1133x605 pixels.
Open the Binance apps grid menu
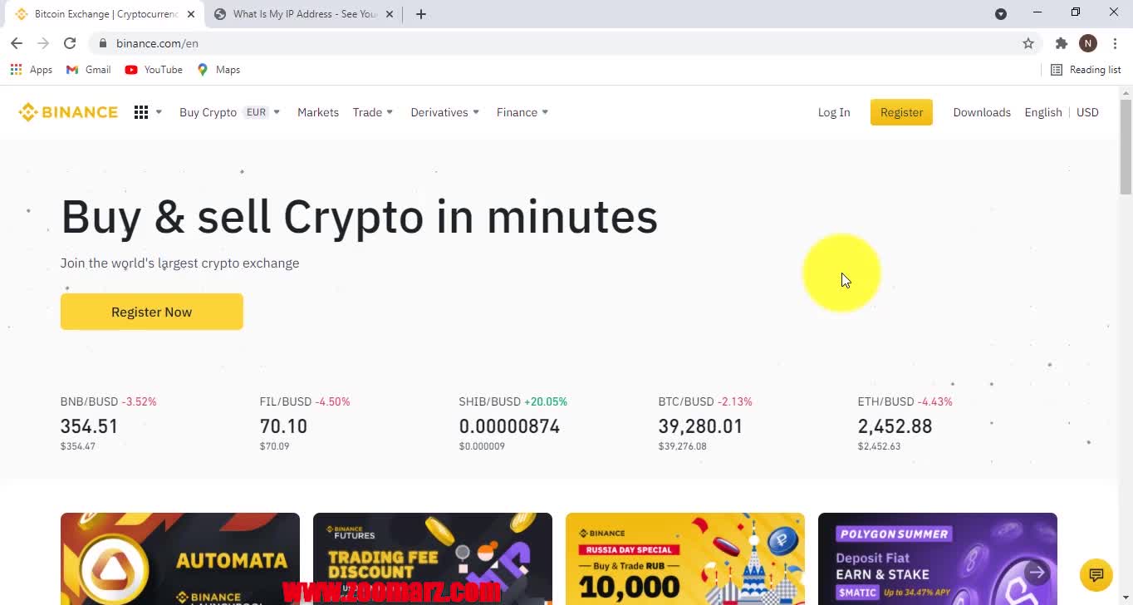[141, 112]
